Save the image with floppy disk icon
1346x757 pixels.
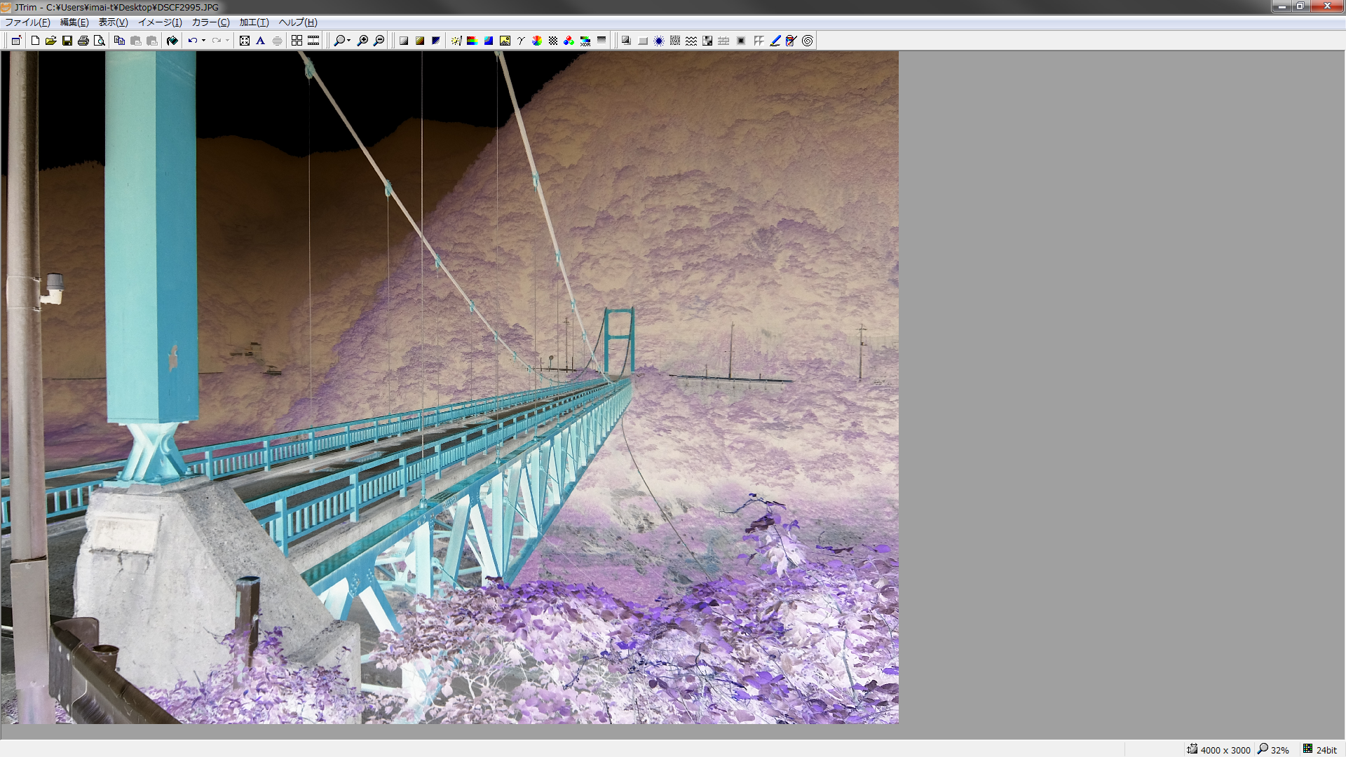pyautogui.click(x=67, y=41)
